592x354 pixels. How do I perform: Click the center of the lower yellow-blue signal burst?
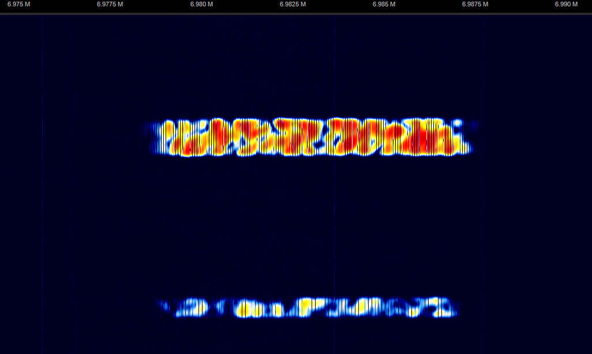(309, 308)
